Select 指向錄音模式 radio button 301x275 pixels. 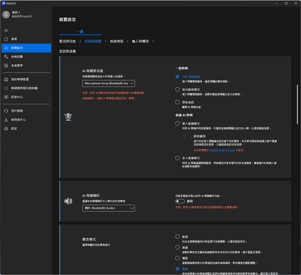coord(177,89)
